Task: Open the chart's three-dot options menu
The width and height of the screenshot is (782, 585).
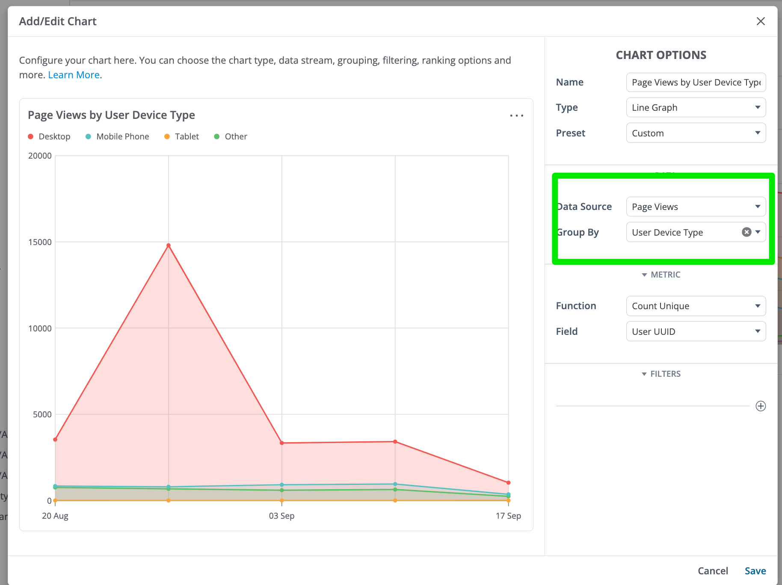Action: click(516, 115)
